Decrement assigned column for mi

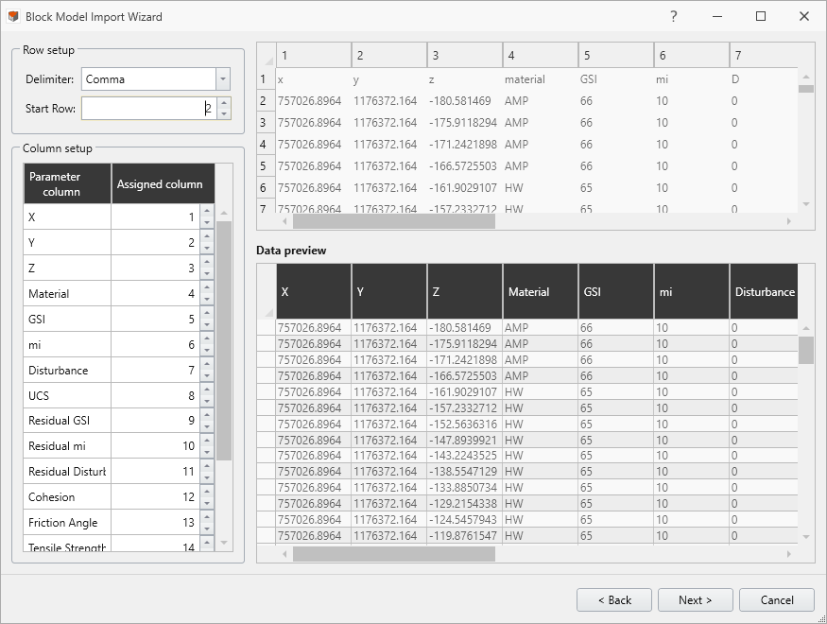[207, 350]
